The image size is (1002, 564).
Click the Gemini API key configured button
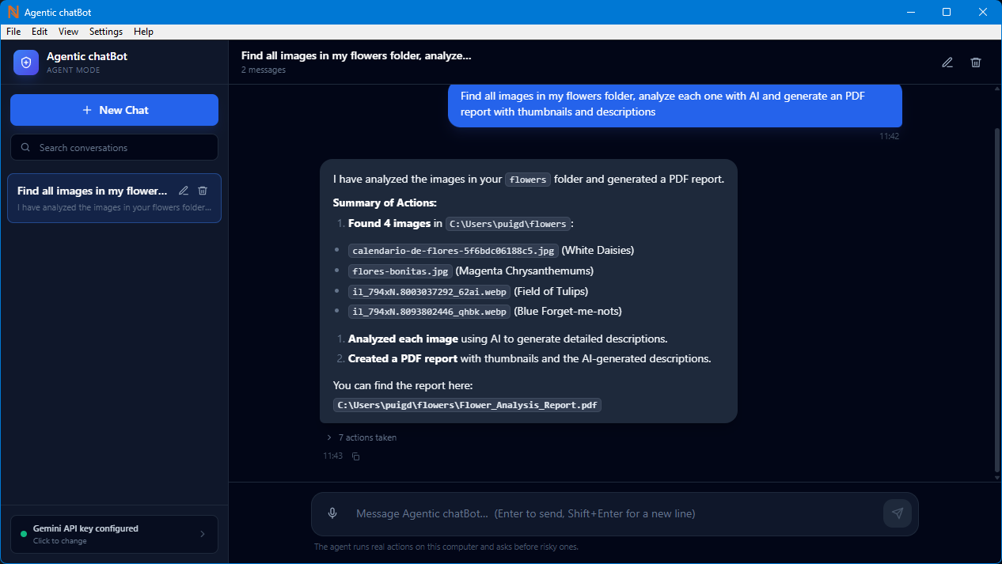coord(114,534)
